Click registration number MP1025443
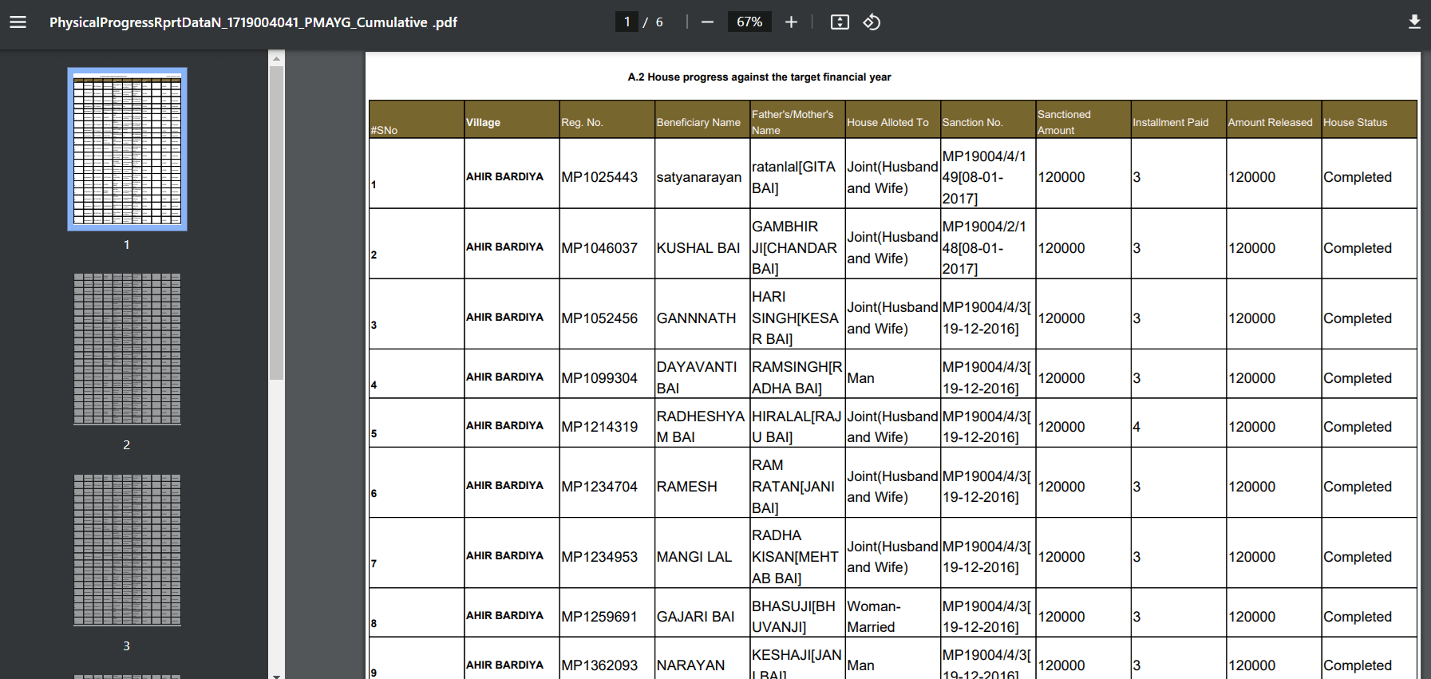Image resolution: width=1431 pixels, height=679 pixels. (x=599, y=177)
